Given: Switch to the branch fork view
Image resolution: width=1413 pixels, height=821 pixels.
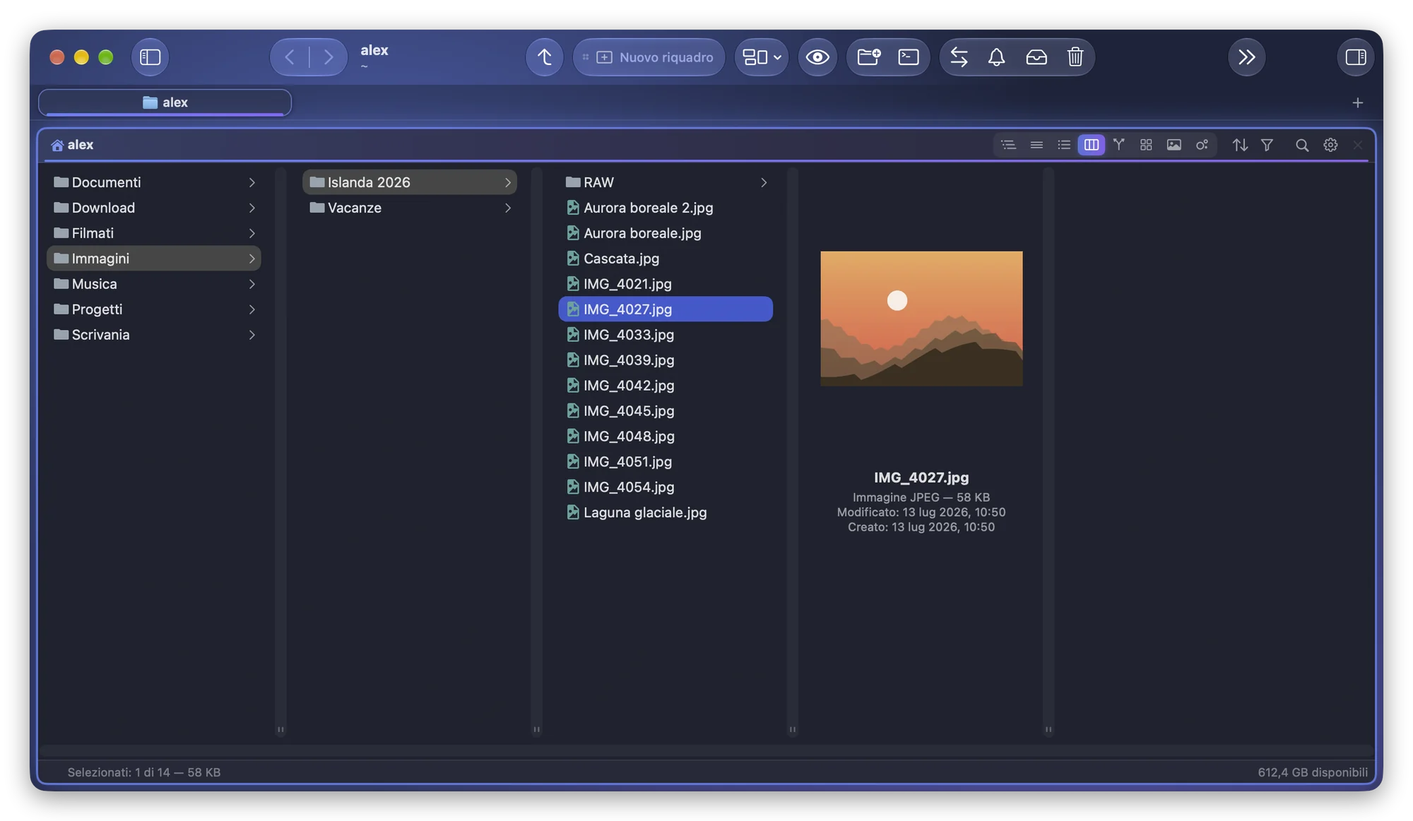Looking at the screenshot, I should tap(1119, 145).
